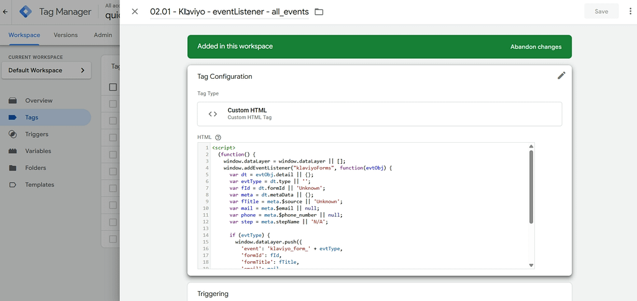The image size is (637, 301).
Task: Click the pencil edit icon in Tag Configuration
Action: pos(561,76)
